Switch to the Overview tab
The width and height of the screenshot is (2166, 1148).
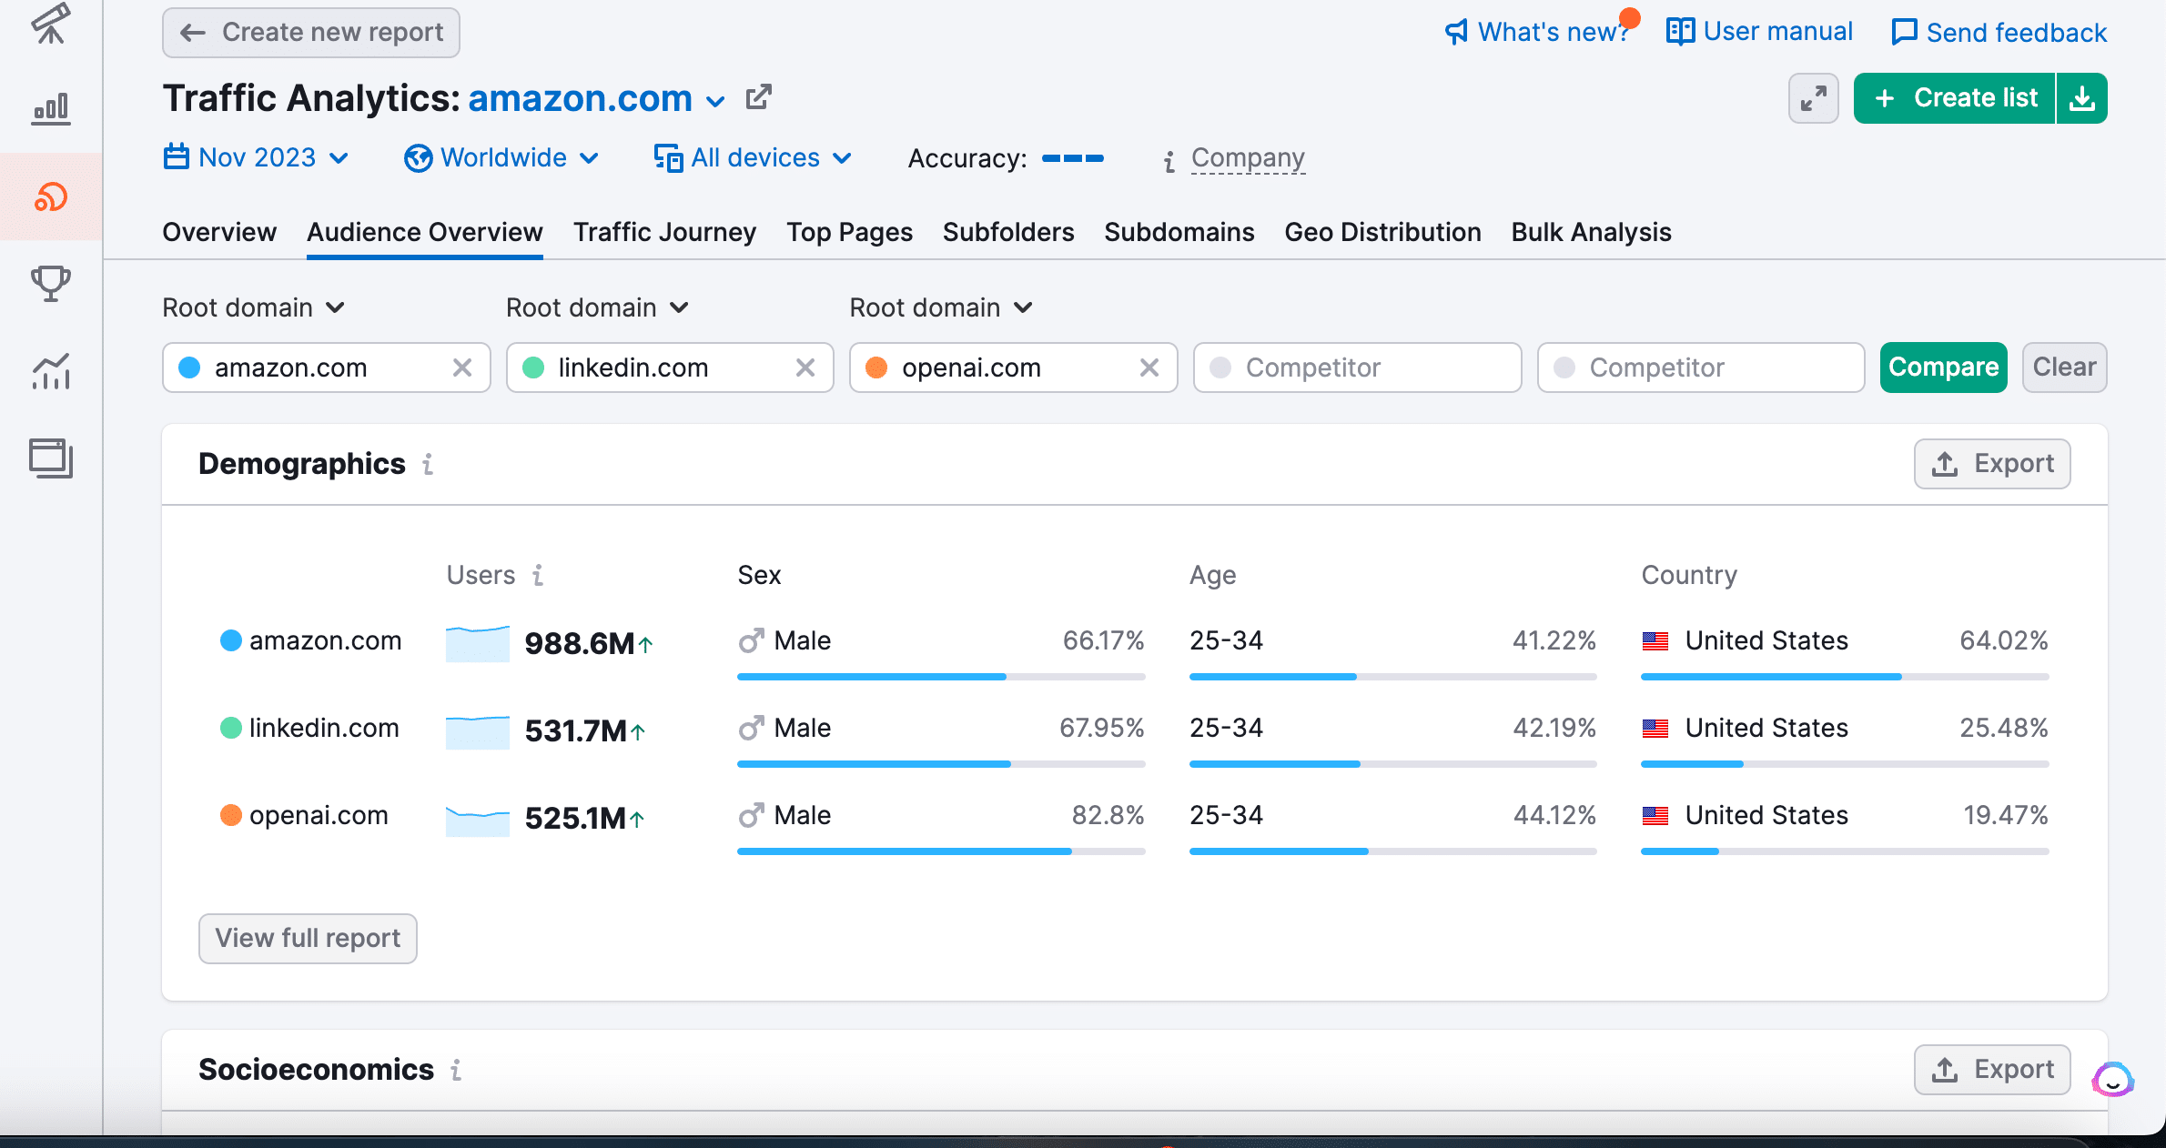pos(219,232)
